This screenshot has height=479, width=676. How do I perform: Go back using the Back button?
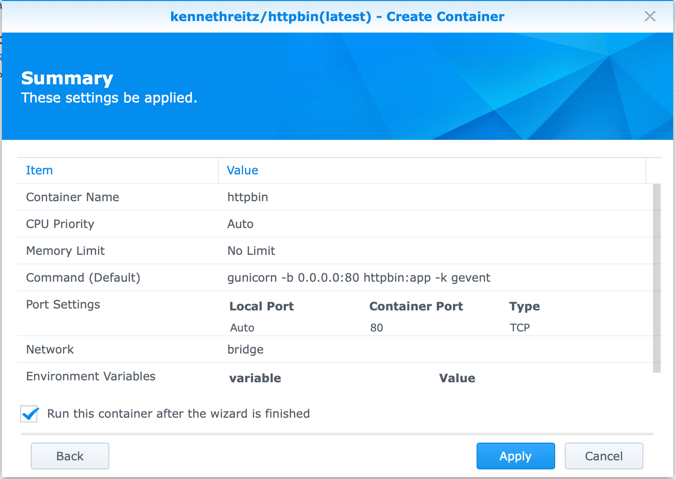[x=70, y=456]
